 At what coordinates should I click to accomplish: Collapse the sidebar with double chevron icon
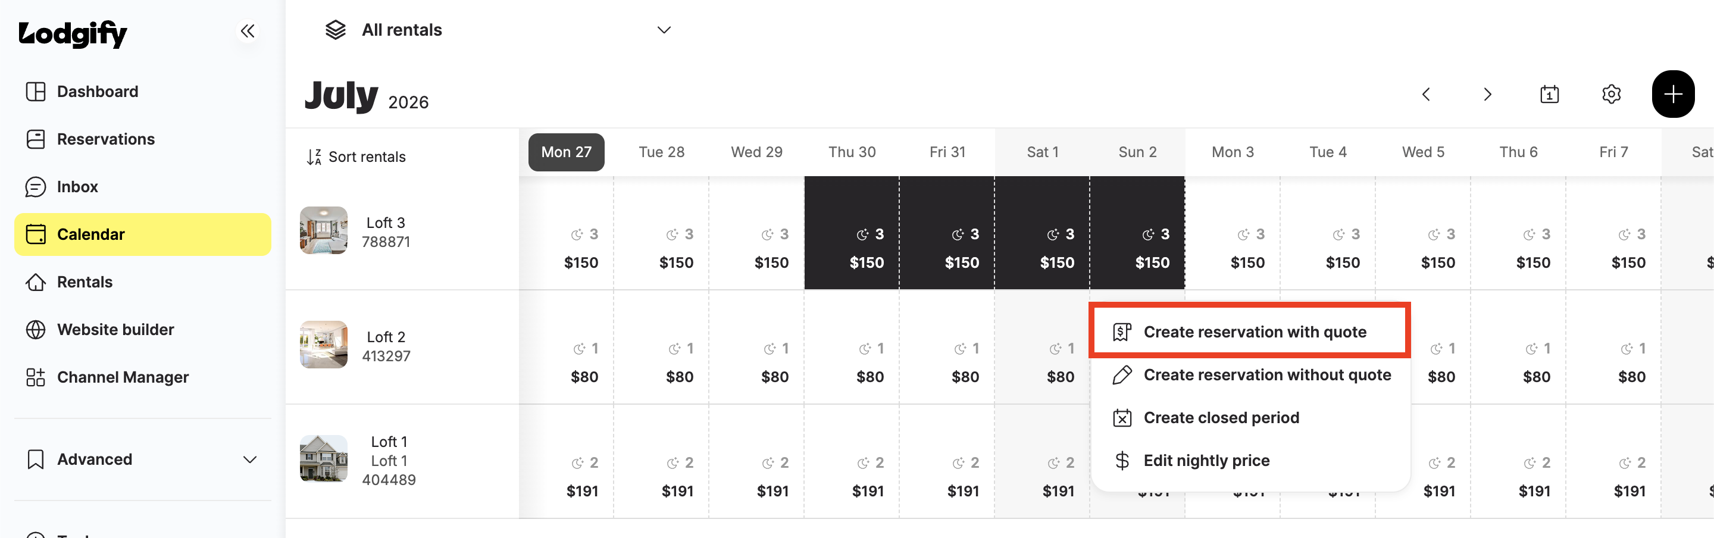click(248, 30)
